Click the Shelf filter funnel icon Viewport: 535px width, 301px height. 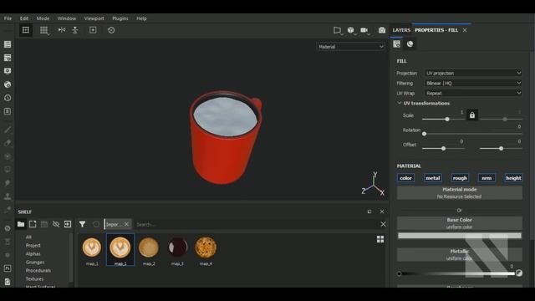[82, 224]
